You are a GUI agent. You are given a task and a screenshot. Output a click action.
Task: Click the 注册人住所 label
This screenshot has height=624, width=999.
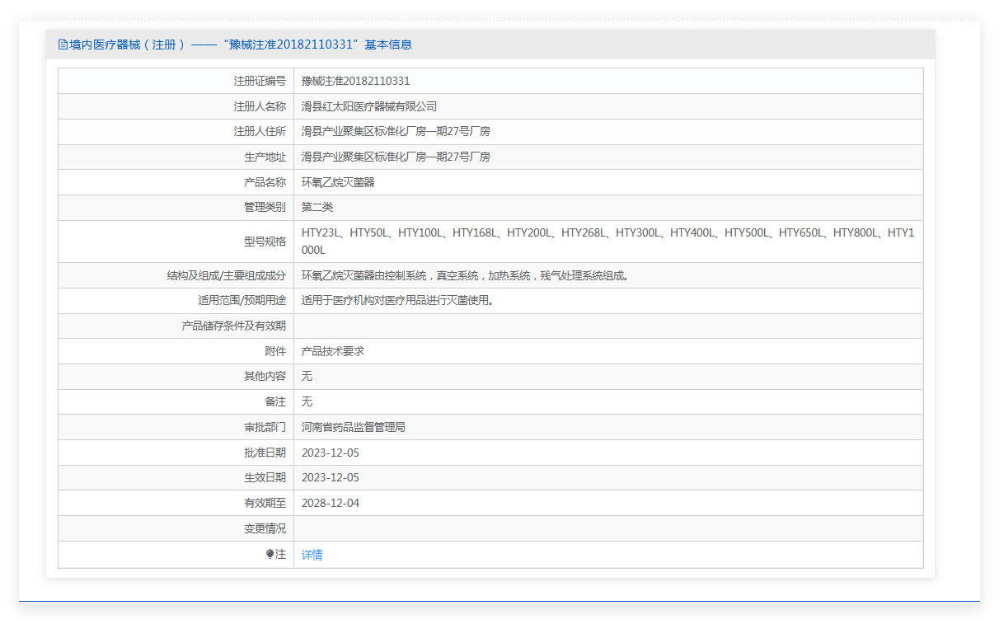tap(260, 132)
